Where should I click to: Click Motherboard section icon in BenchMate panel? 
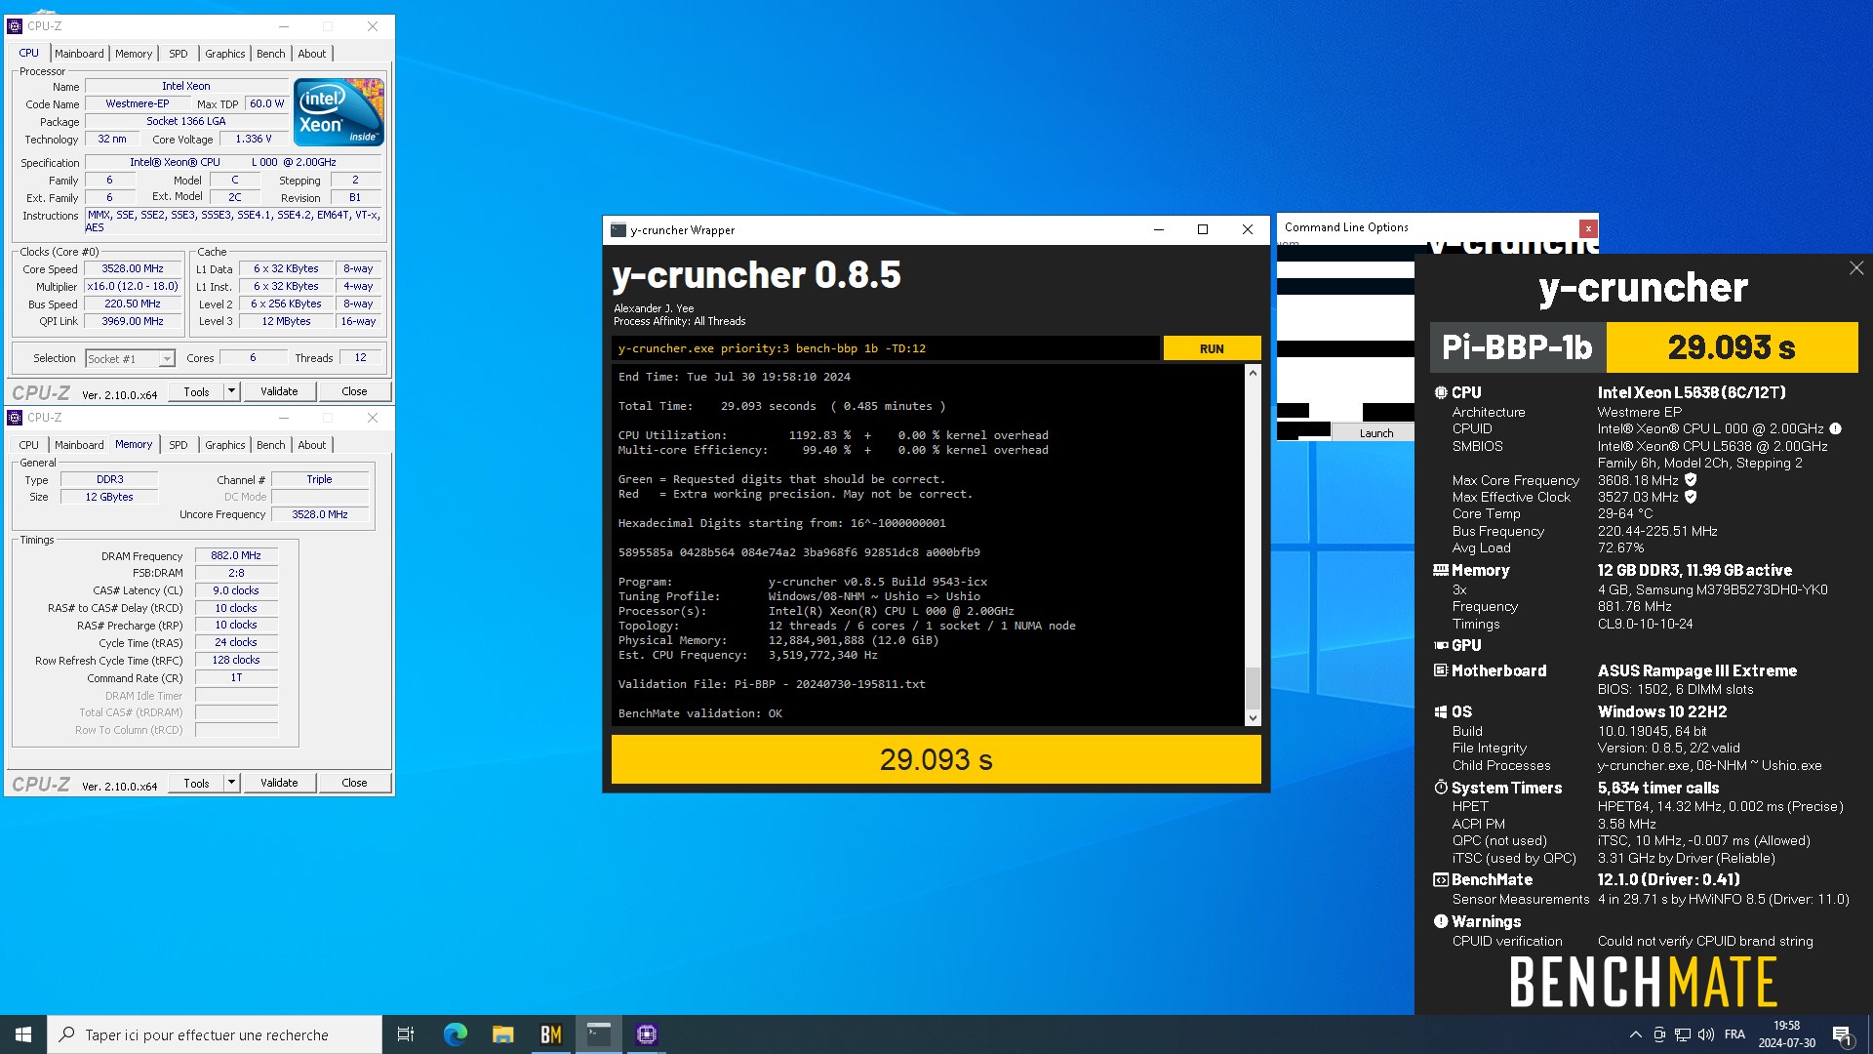[x=1441, y=670]
